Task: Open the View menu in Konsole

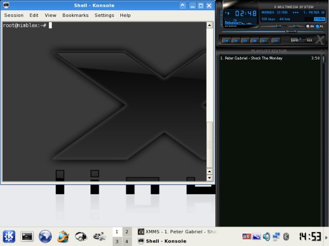Action: [x=50, y=15]
